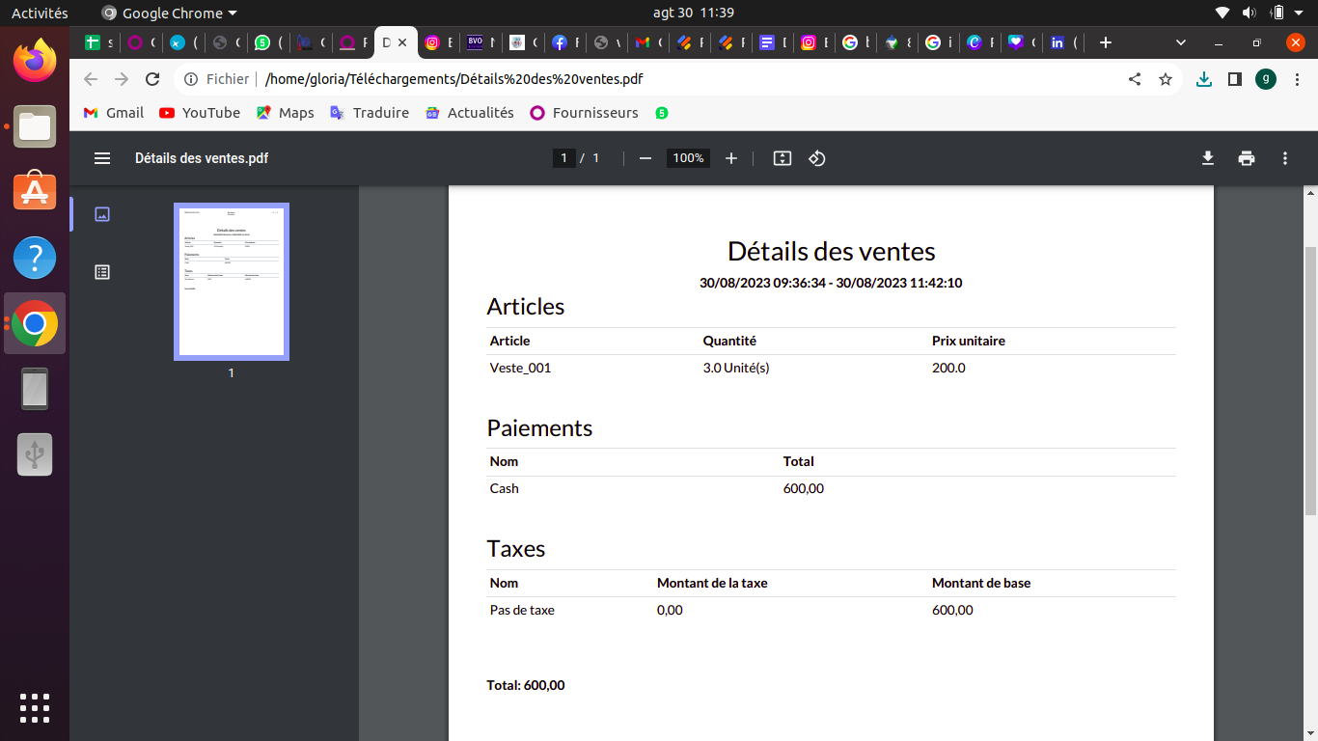The image size is (1318, 741).
Task: Zoom in on the PDF
Action: click(731, 158)
